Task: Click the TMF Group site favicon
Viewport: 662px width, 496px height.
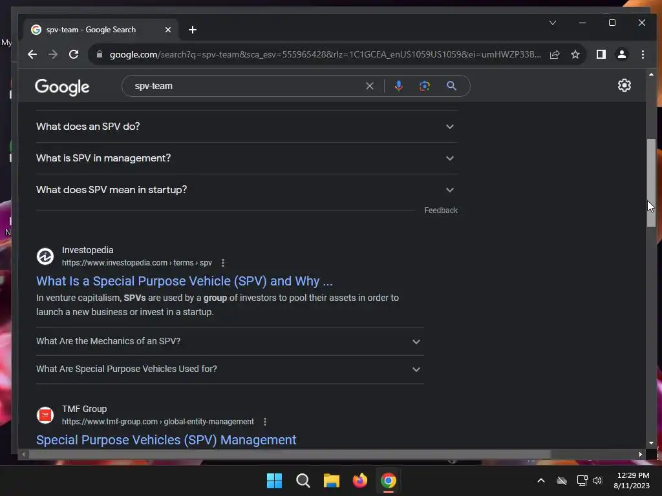Action: tap(45, 415)
